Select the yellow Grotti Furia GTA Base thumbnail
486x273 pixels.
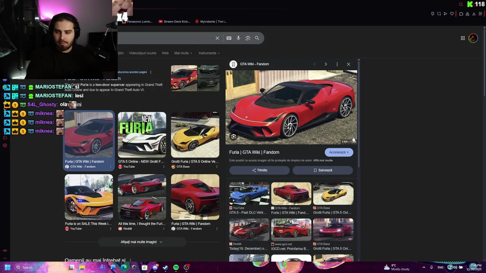click(x=195, y=135)
